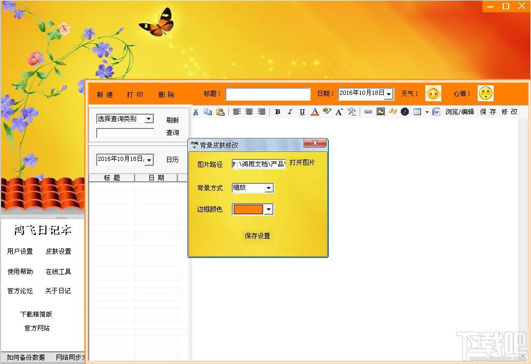Image resolution: width=531 pixels, height=364 pixels.
Task: Open the font color tool
Action: pos(315,111)
